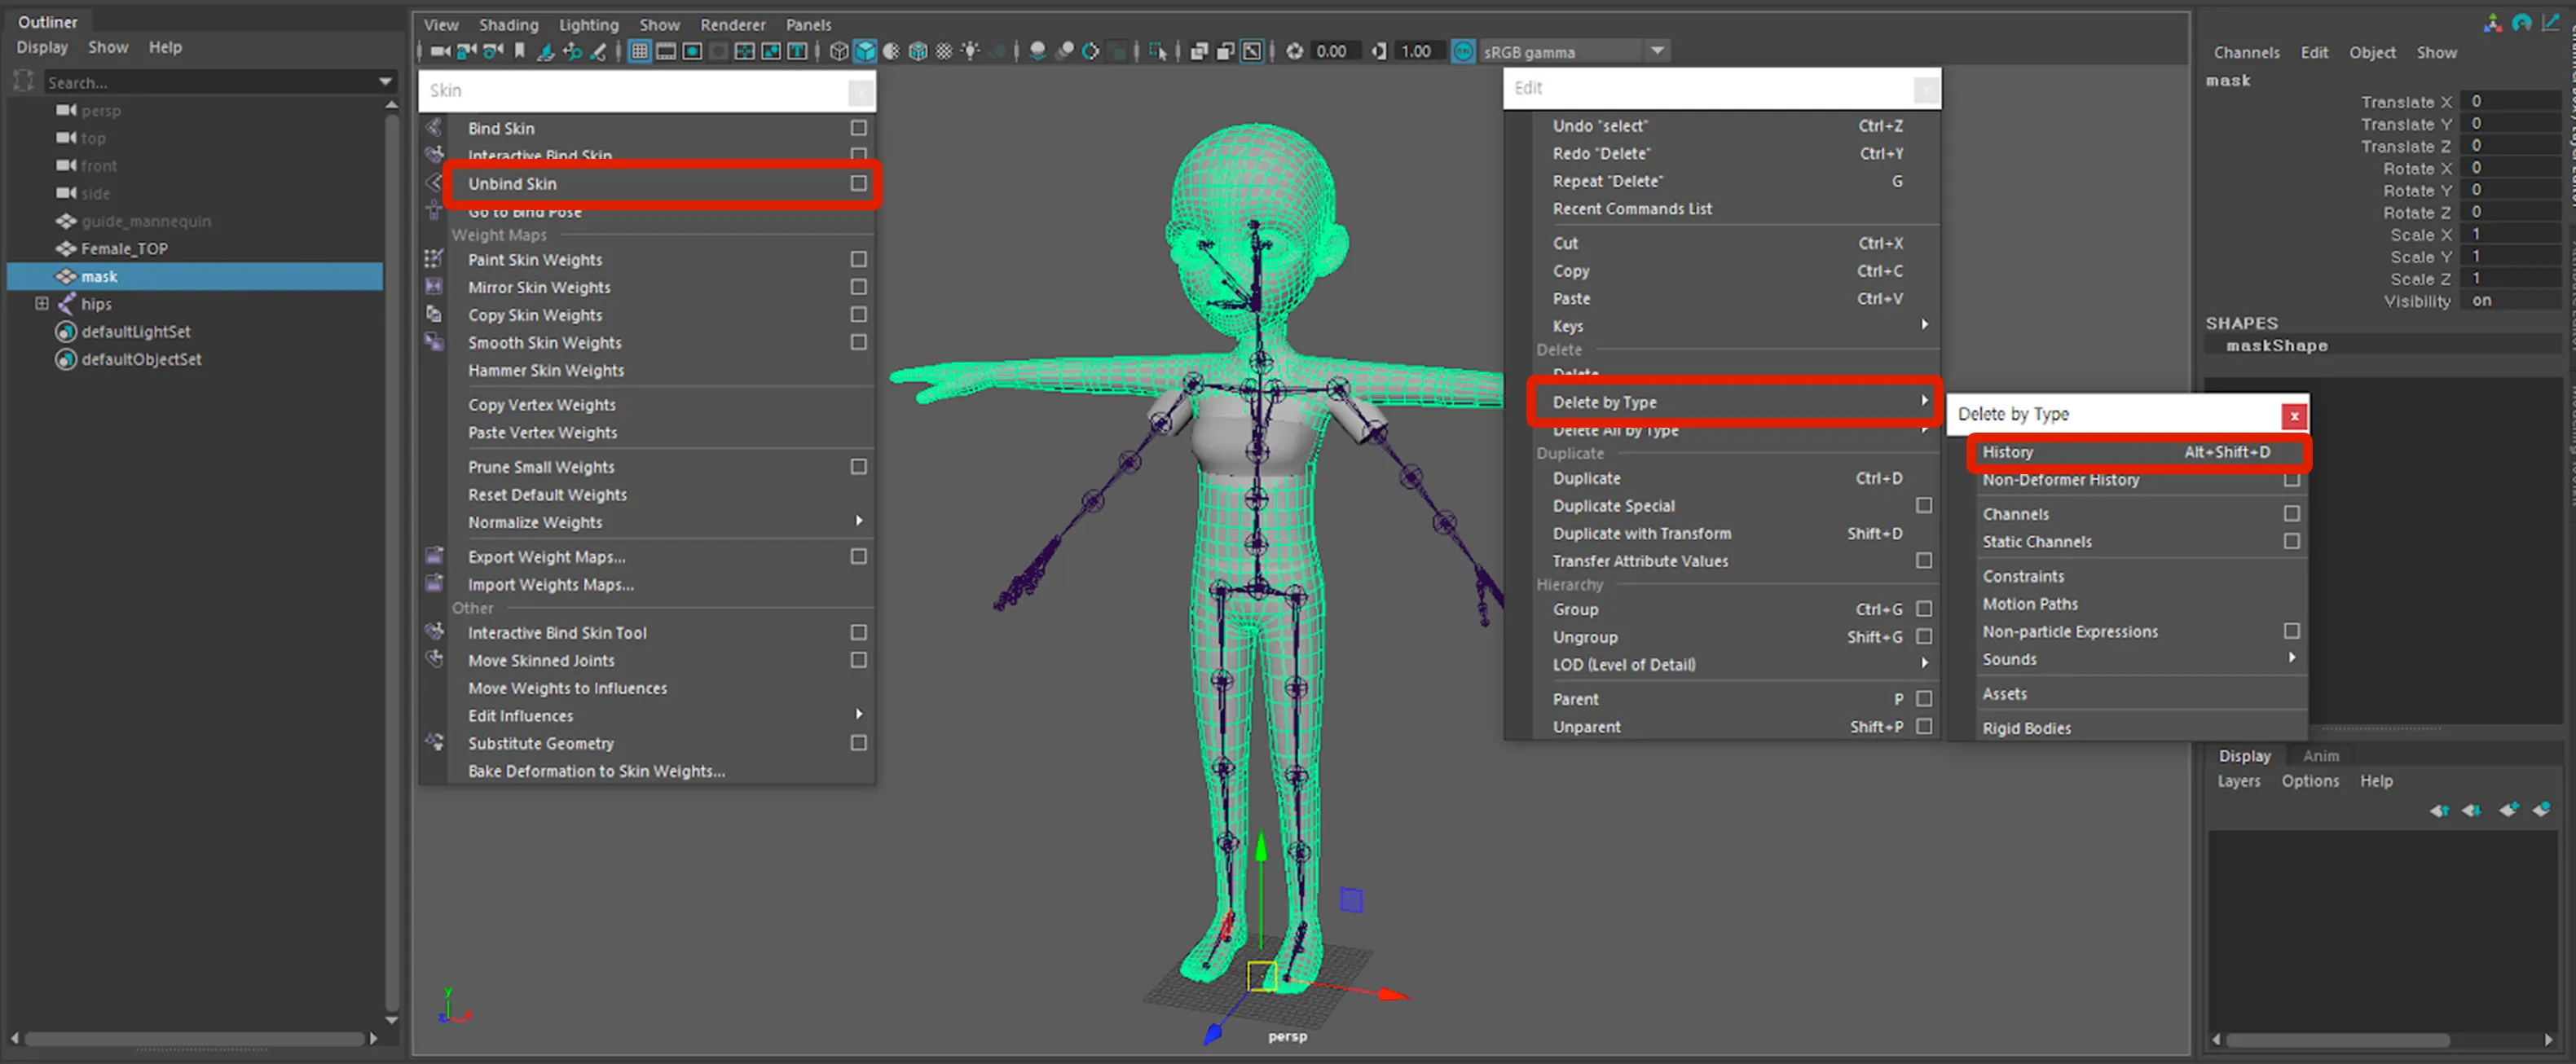Image resolution: width=2576 pixels, height=1064 pixels.
Task: Enable Wireframe display cube icon
Action: pos(839,51)
